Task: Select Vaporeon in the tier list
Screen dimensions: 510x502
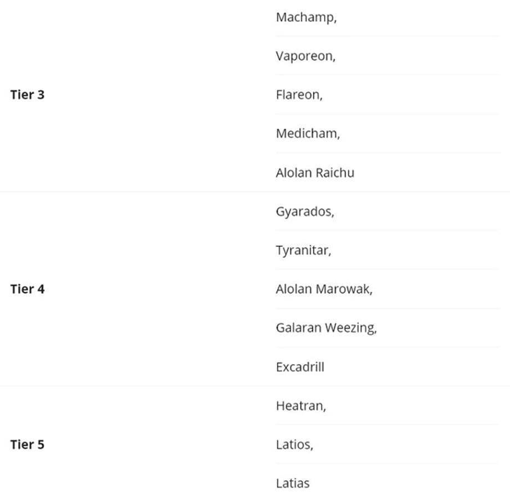Action: 305,56
